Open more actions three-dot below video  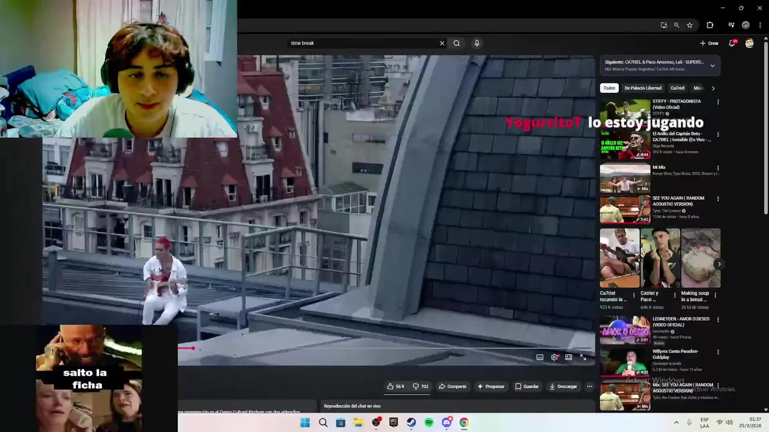tap(589, 386)
